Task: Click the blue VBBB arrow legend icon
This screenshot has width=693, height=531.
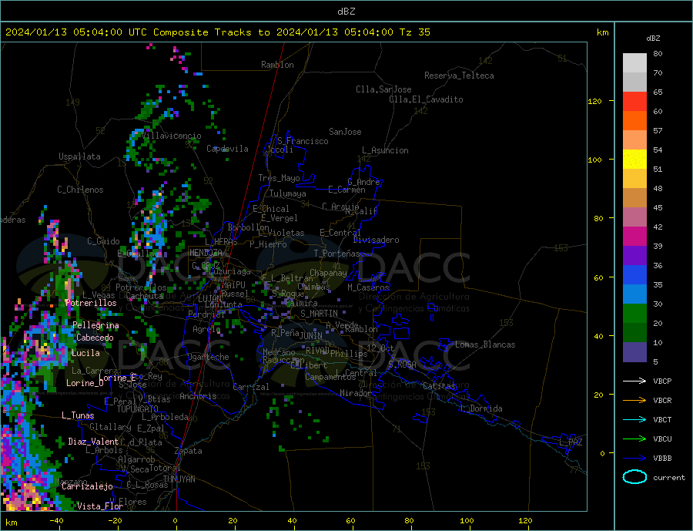Action: pyautogui.click(x=634, y=458)
